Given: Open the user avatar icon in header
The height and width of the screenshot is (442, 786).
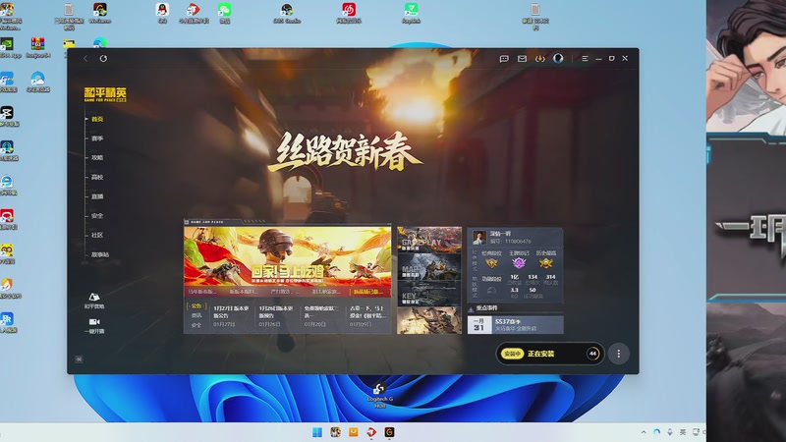Looking at the screenshot, I should (x=558, y=59).
